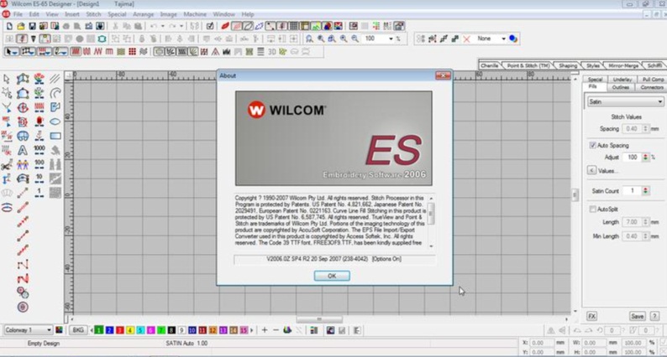Select yellow color swatch 4

pos(130,330)
